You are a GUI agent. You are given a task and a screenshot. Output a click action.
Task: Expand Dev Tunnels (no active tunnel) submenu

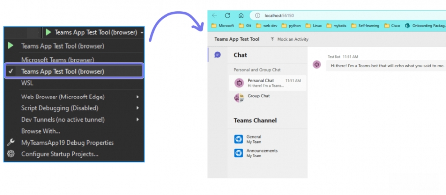[74, 120]
